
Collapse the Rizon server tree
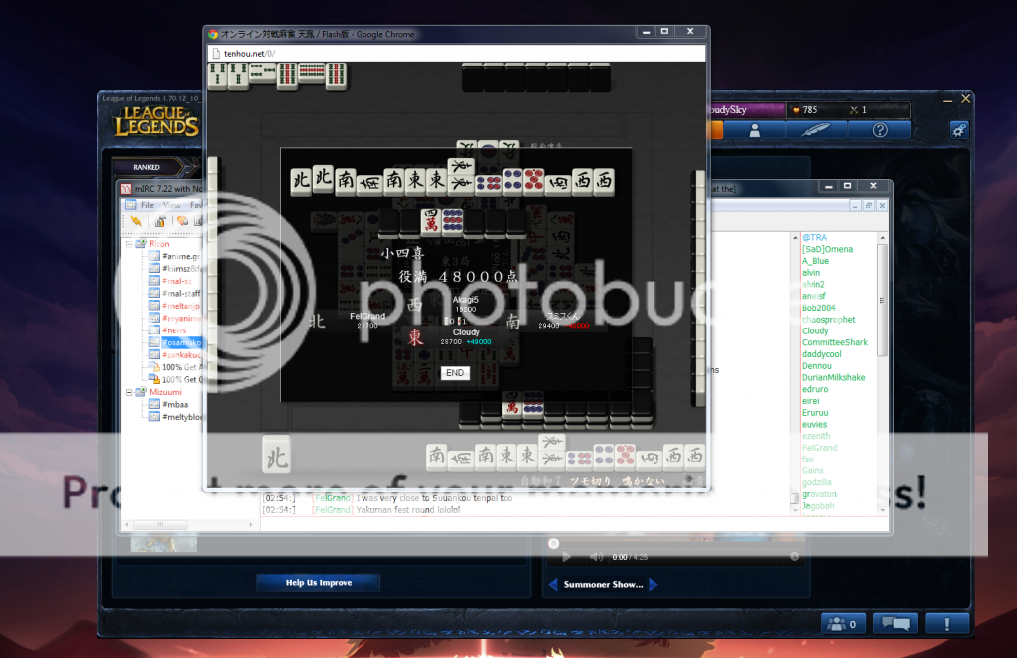pyautogui.click(x=128, y=243)
